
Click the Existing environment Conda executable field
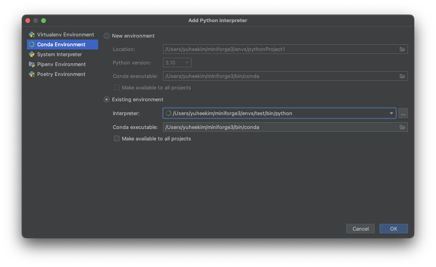point(285,127)
